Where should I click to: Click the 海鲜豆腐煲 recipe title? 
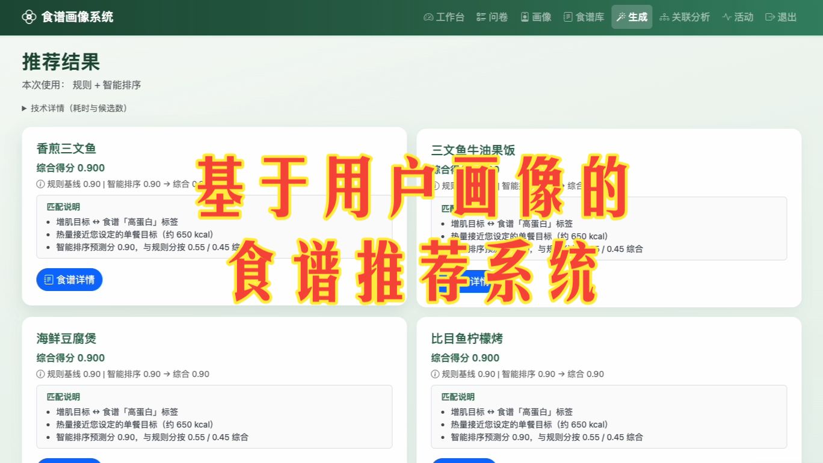66,339
